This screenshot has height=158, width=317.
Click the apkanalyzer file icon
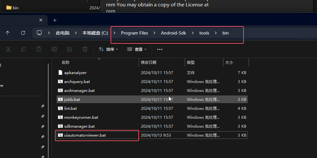(60, 72)
